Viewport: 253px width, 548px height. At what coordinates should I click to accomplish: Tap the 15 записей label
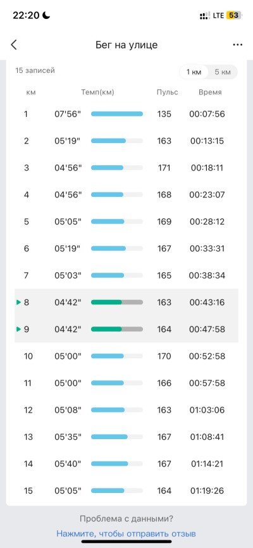[35, 71]
